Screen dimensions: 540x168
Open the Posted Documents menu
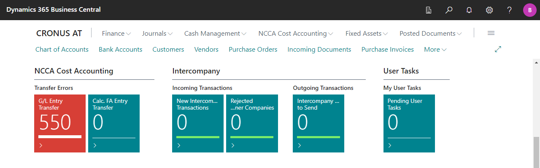pyautogui.click(x=430, y=34)
